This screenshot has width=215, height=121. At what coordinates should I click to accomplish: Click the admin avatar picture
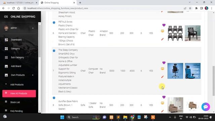click(x=6, y=28)
